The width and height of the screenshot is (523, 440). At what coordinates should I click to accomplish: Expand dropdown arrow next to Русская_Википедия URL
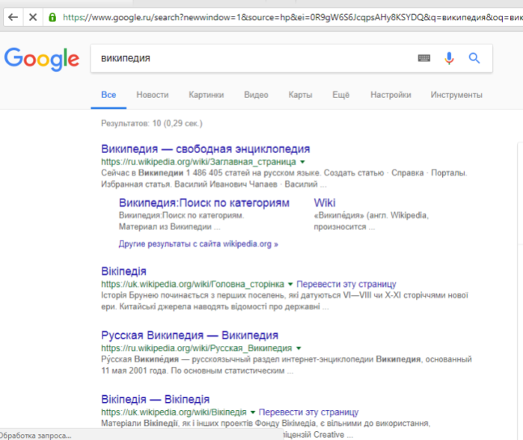click(x=299, y=348)
